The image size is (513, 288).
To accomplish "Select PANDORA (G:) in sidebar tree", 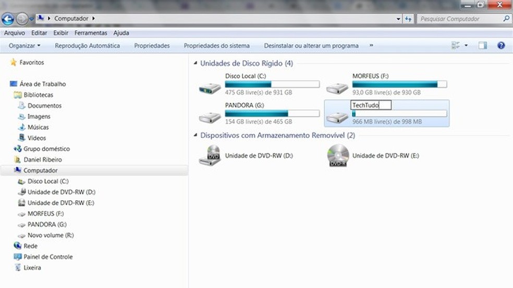I will pyautogui.click(x=47, y=224).
